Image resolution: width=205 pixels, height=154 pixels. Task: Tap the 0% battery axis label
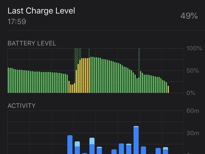click(191, 93)
